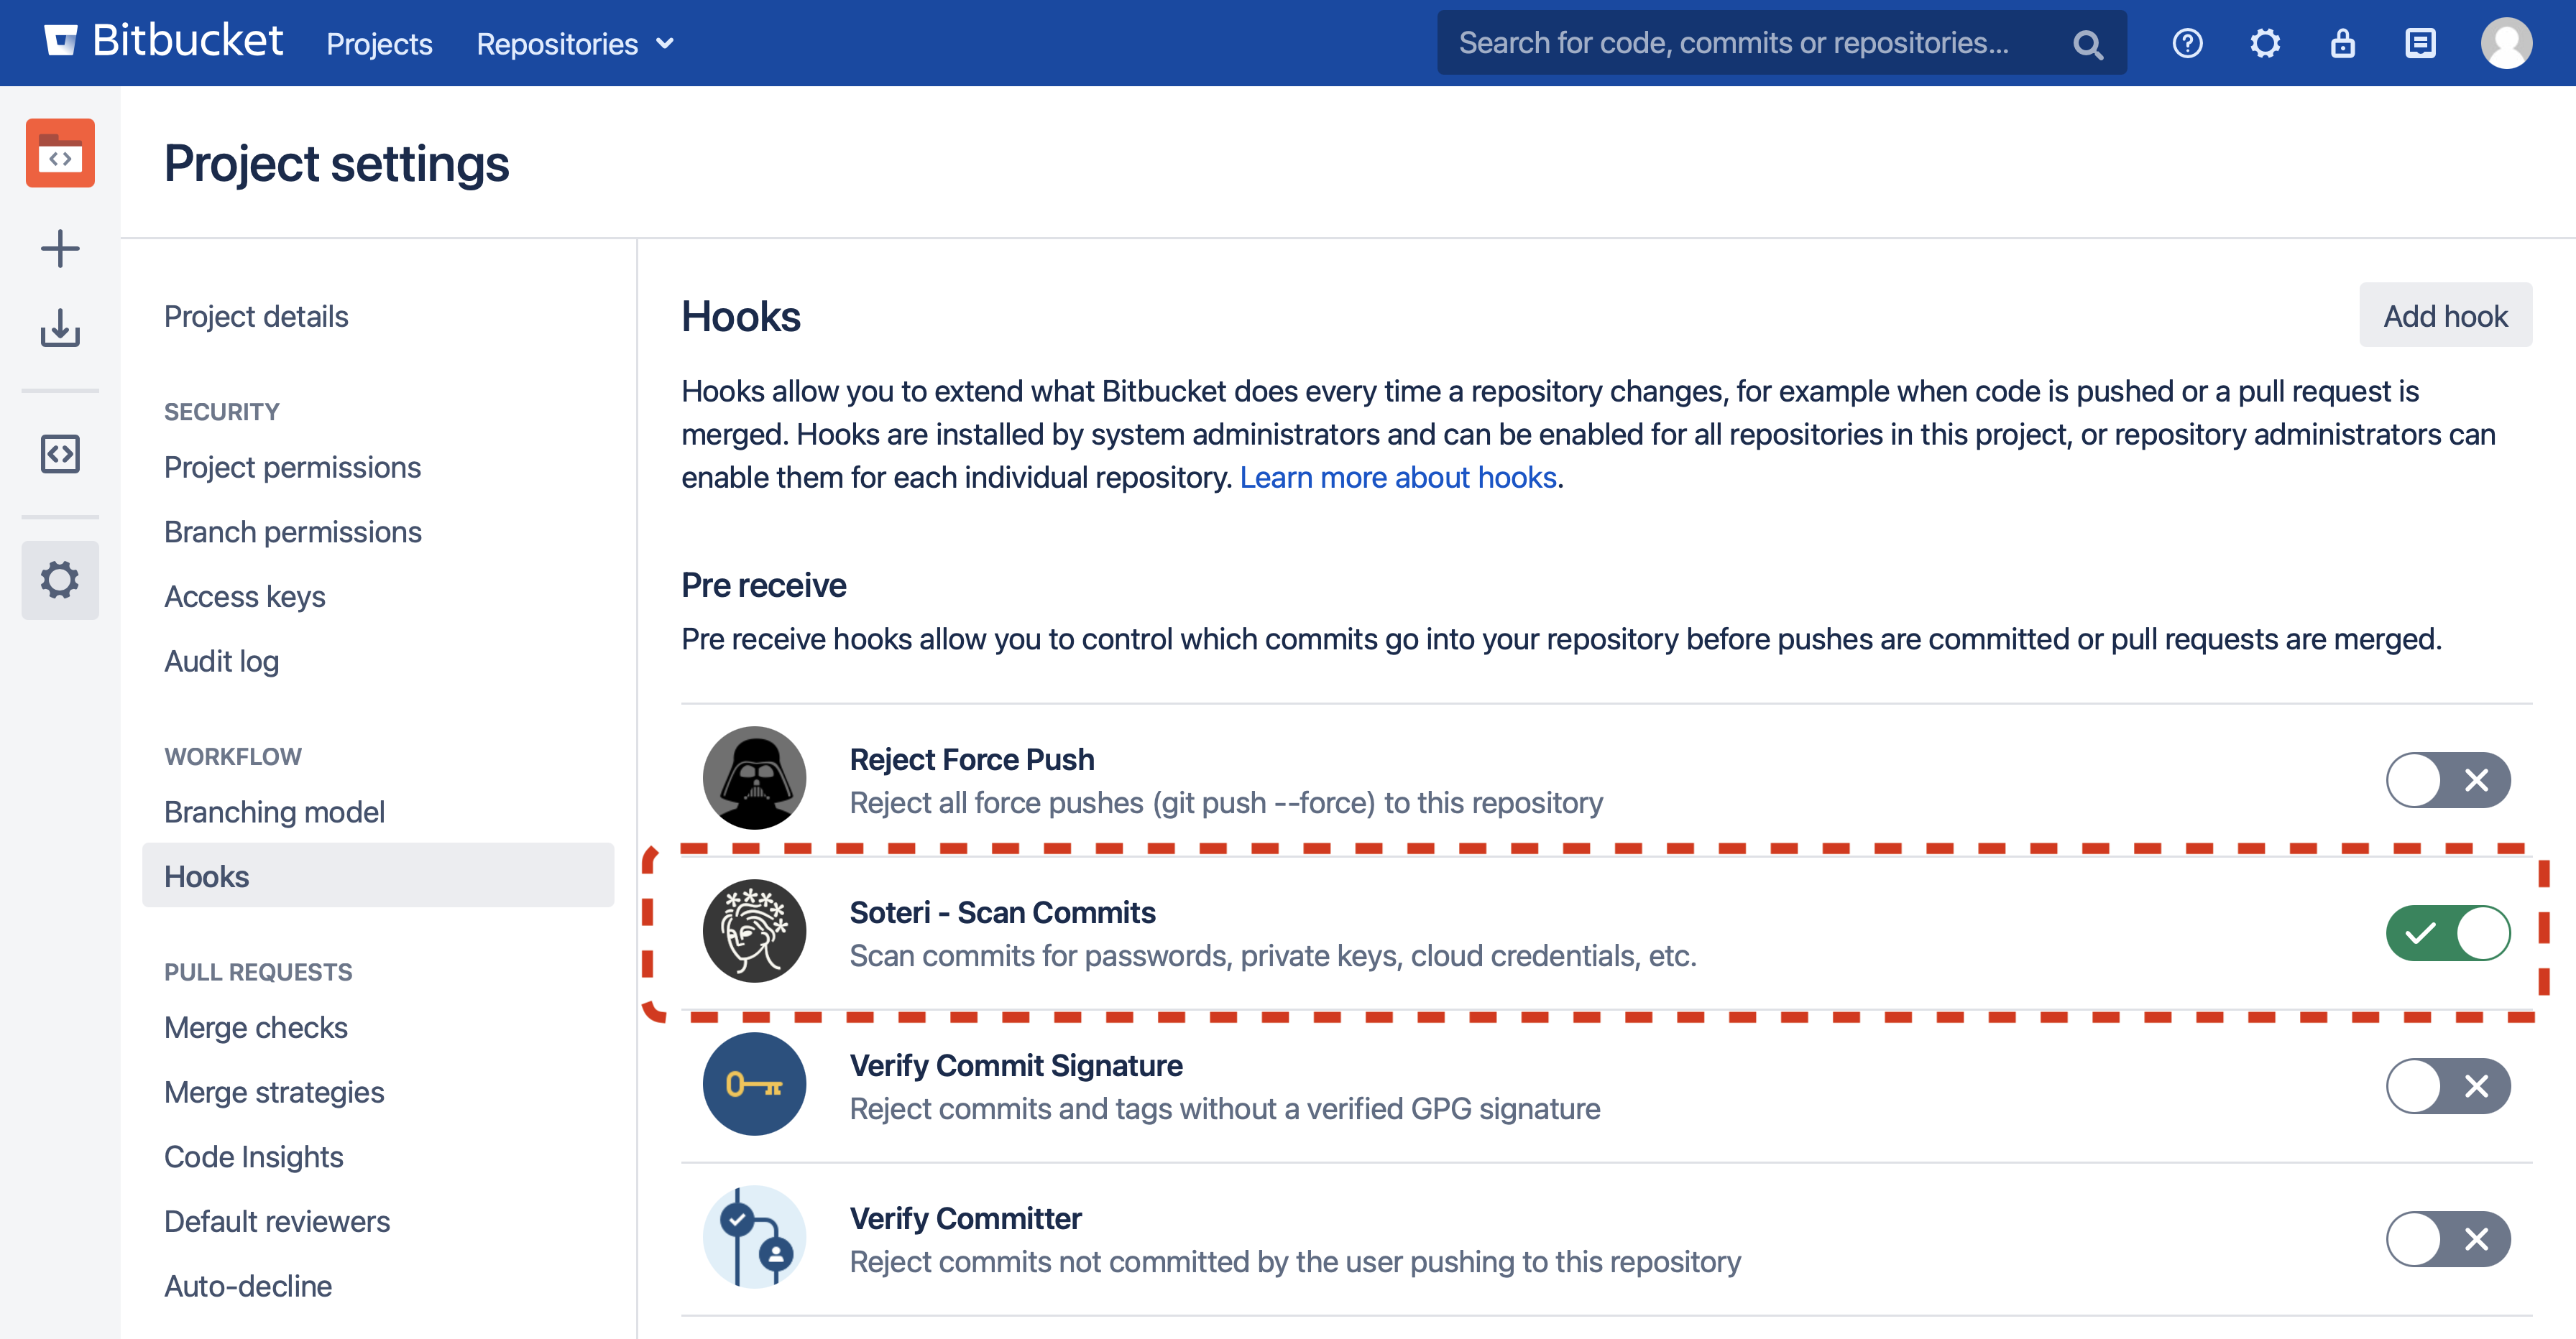Disable the Soteri Scan Commits toggle
The height and width of the screenshot is (1339, 2576).
tap(2447, 933)
